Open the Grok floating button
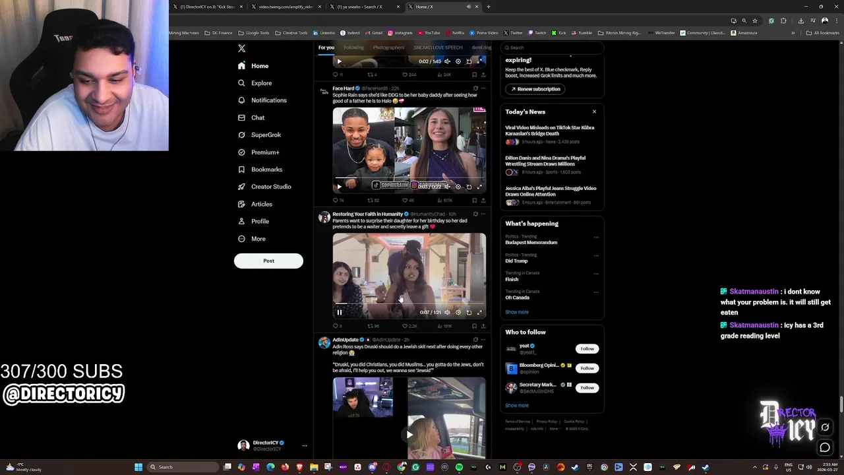 825,427
